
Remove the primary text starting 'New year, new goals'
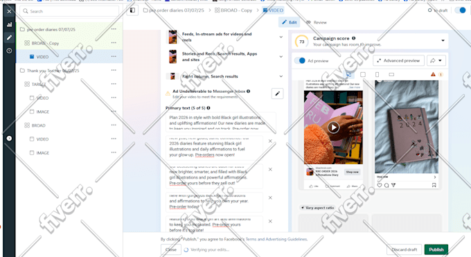270,141
